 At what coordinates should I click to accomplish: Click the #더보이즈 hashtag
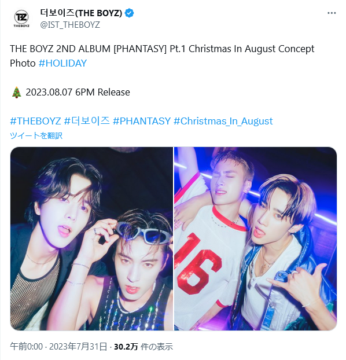point(87,121)
